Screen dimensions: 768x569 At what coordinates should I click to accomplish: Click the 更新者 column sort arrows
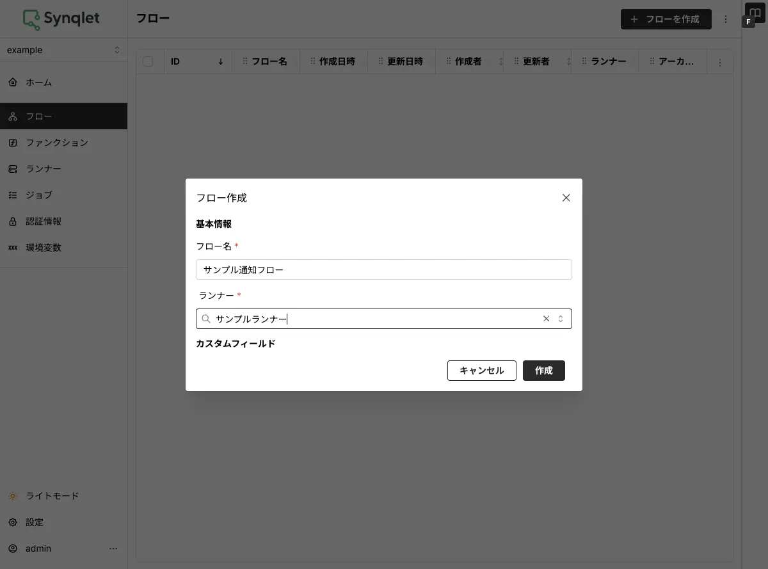pyautogui.click(x=569, y=61)
